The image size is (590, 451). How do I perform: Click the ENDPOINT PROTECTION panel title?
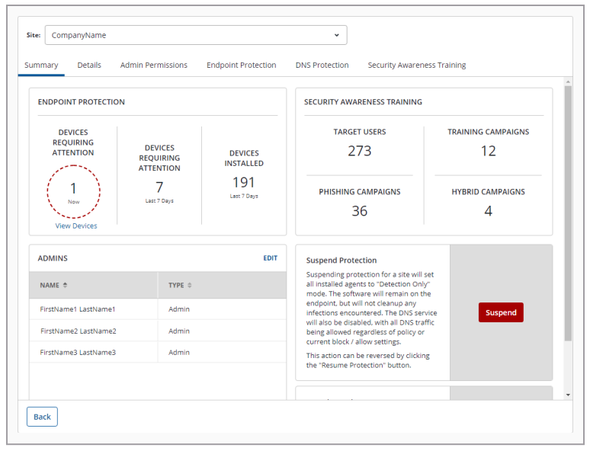click(82, 102)
